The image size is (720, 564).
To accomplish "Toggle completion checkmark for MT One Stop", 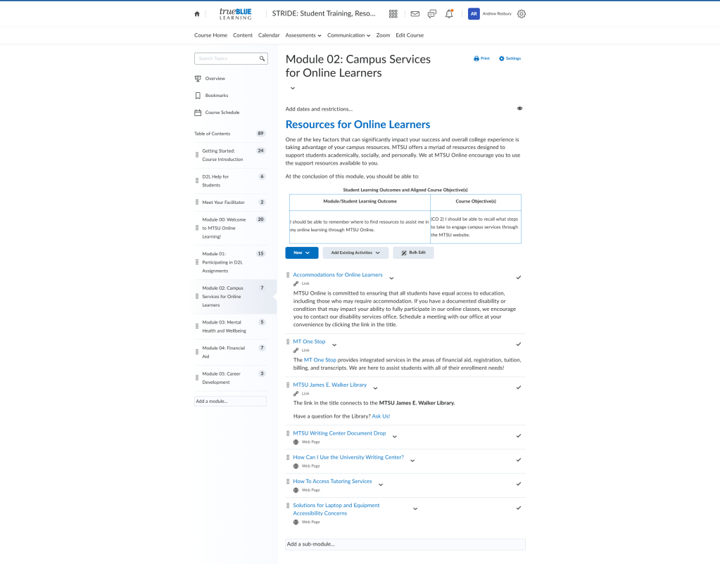I will click(x=518, y=344).
